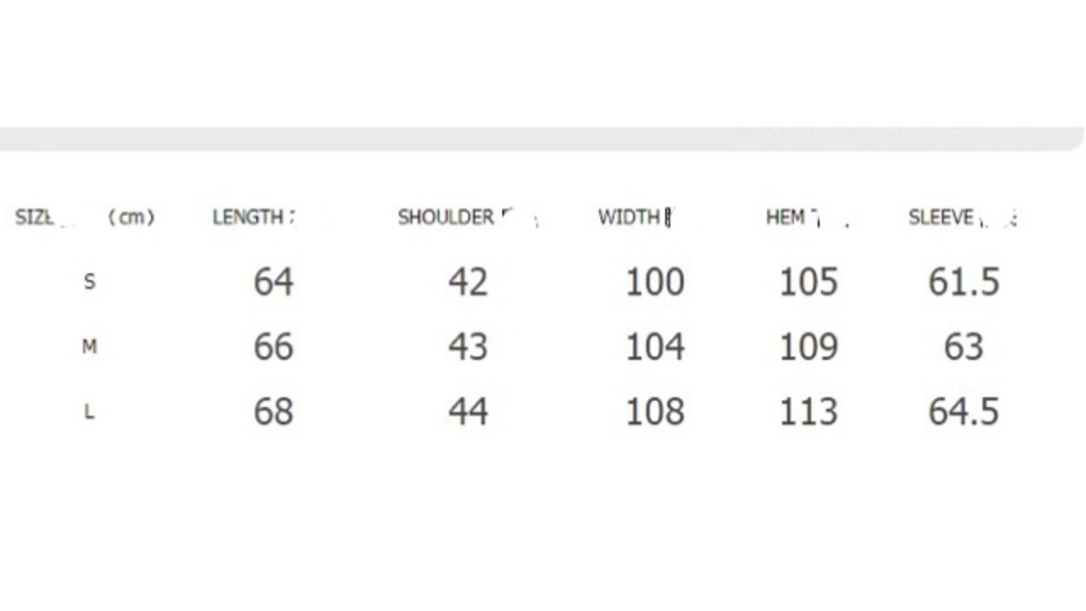The image size is (1086, 611).
Task: Click the shoulder value 43 for size M
Action: (468, 346)
